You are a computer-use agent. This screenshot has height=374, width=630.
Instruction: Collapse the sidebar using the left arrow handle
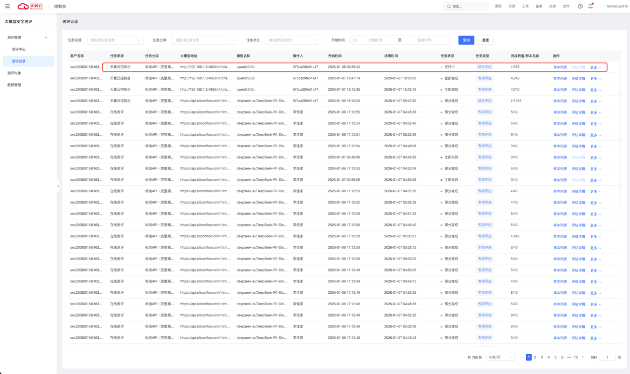58,186
